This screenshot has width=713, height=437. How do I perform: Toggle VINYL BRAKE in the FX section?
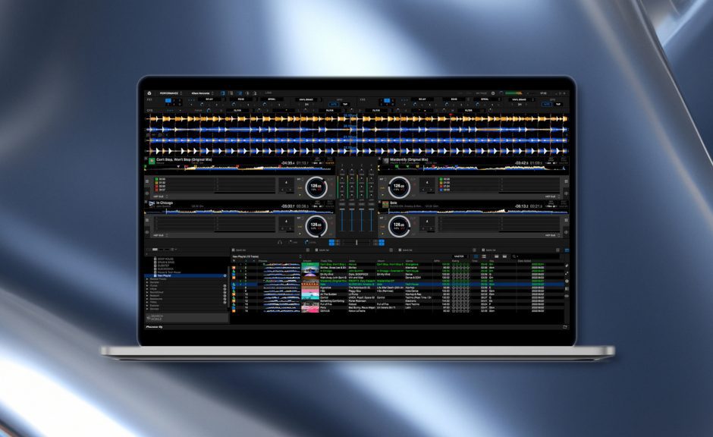click(x=305, y=99)
